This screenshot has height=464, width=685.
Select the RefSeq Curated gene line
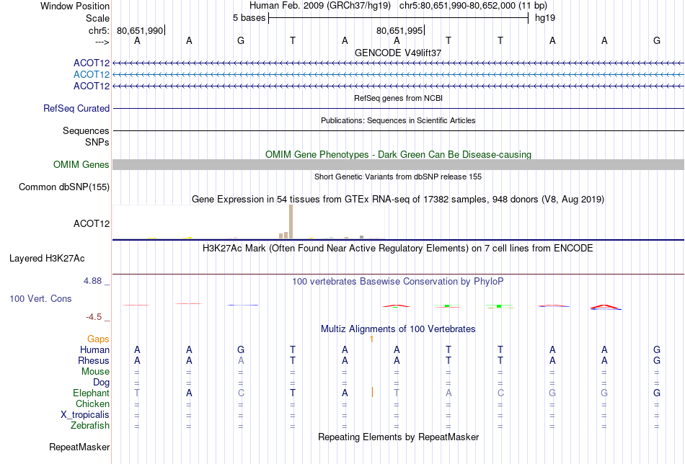[x=398, y=108]
